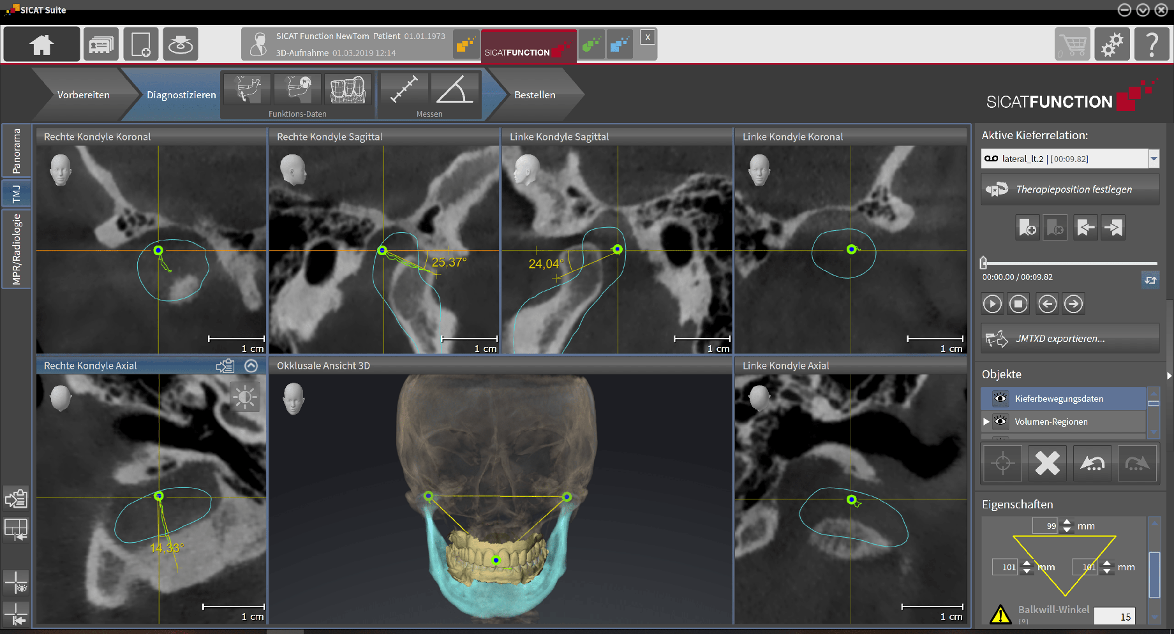Take screenshot of Rechte Kondyle Axial view
This screenshot has width=1174, height=634.
point(225,365)
